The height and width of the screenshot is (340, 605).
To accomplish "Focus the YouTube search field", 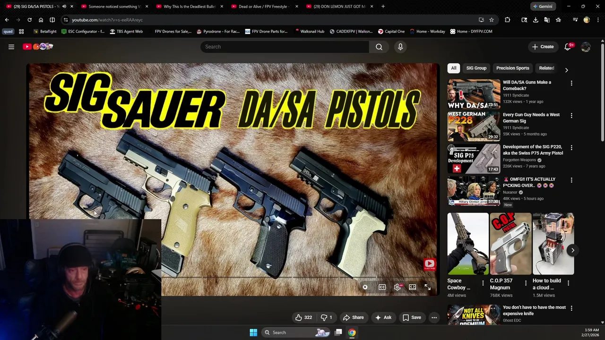I will tap(285, 47).
